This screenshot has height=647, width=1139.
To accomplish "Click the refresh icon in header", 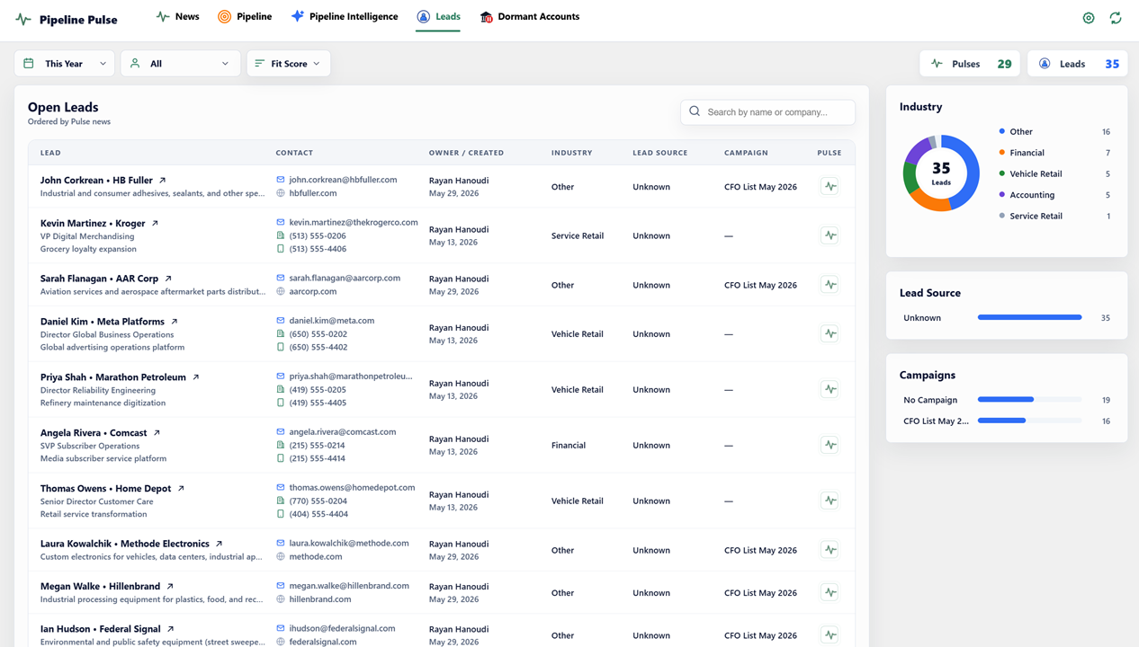I will (x=1116, y=18).
